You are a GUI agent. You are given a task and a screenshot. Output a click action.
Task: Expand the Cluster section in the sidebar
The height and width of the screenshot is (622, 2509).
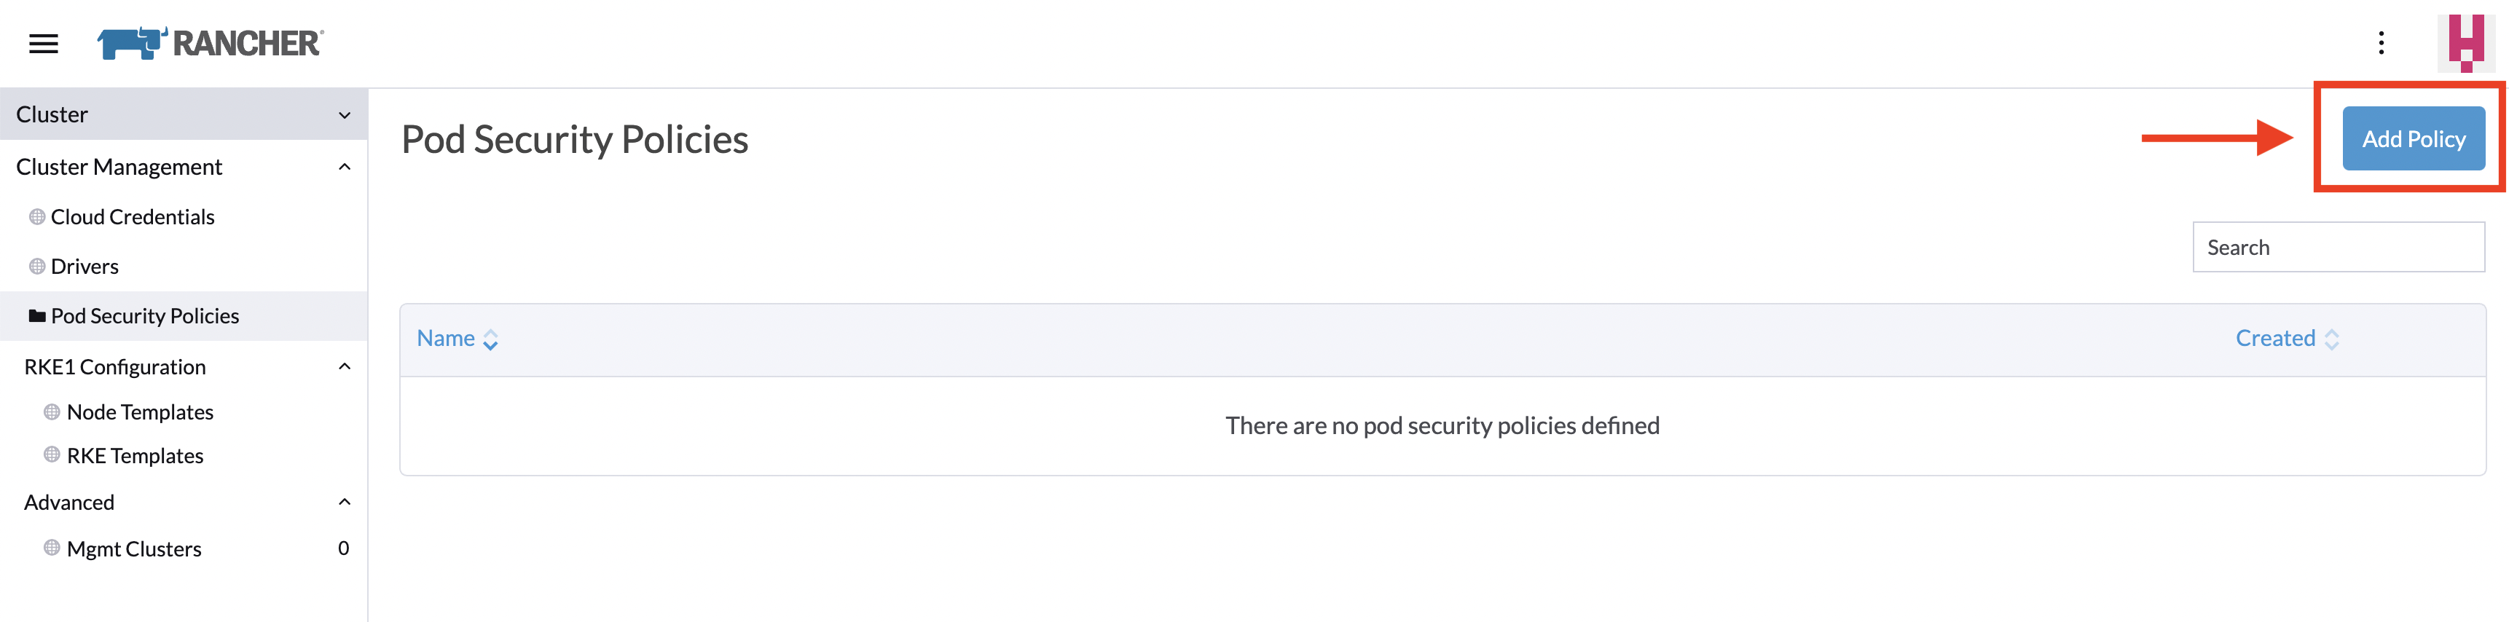point(345,114)
